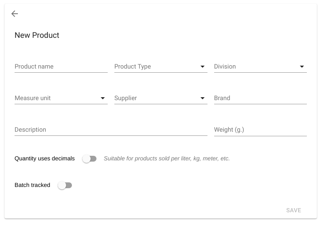Select the Supplier dropdown
321x226 pixels.
point(160,98)
